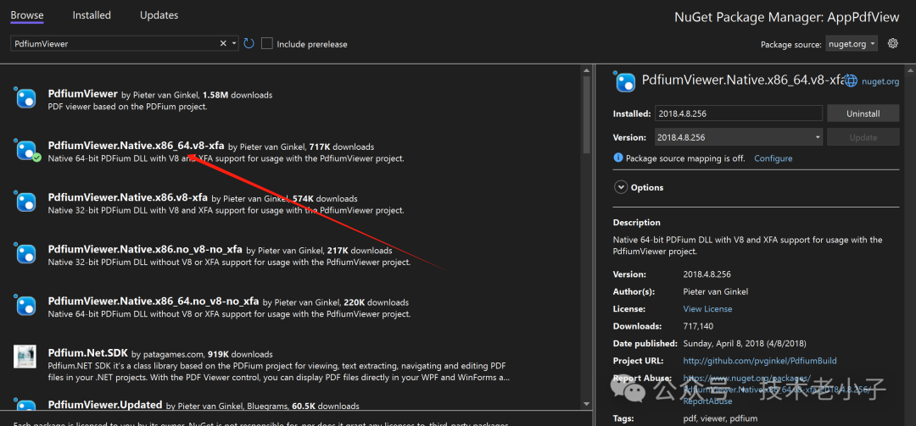
Task: Click the refresh icon beside search box
Action: (x=249, y=43)
